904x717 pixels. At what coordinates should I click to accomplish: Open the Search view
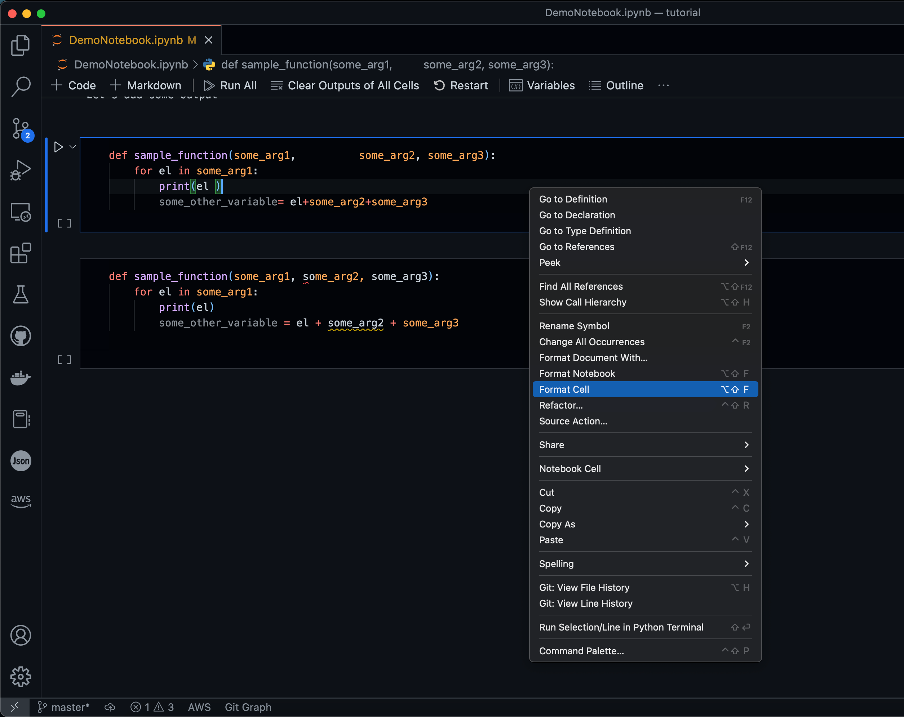tap(21, 87)
